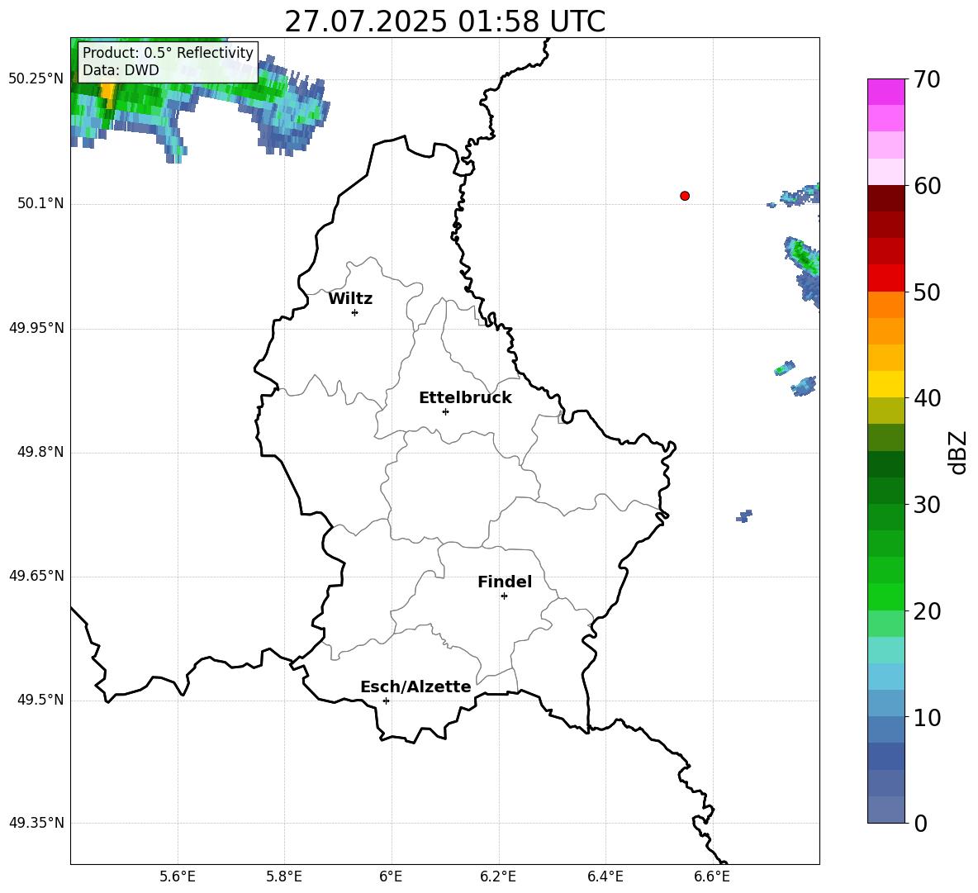This screenshot has width=978, height=893.
Task: Click the Findel station cross marker
Action: 504,596
